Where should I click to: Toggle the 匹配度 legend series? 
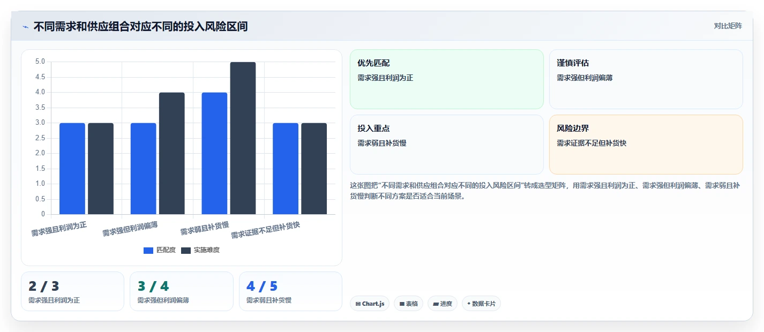160,250
